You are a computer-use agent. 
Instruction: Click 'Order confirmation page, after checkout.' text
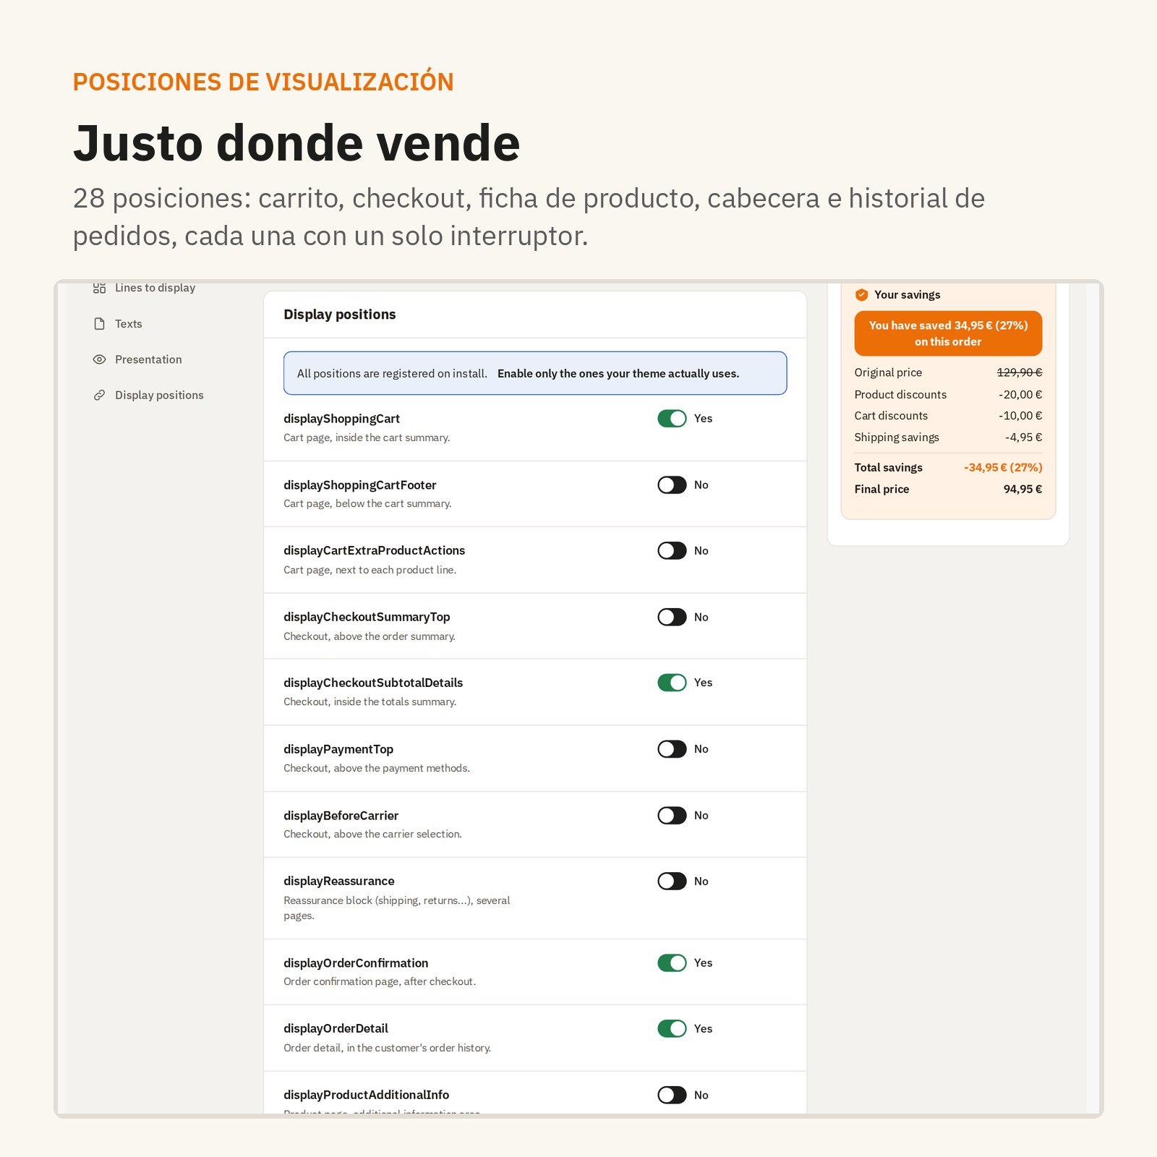(380, 982)
